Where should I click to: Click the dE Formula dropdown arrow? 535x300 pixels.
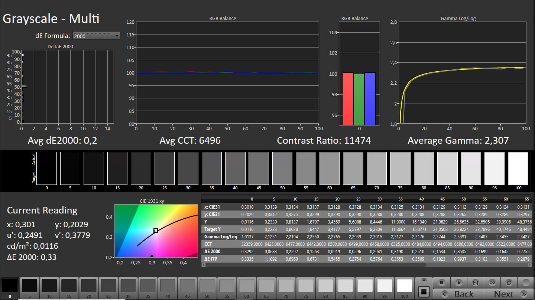117,36
